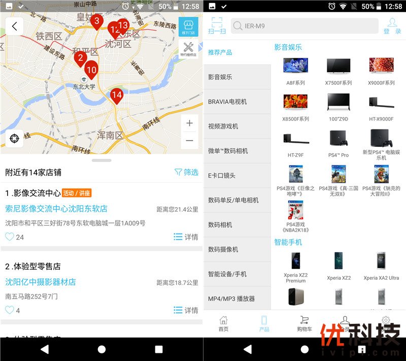
Task: Open A8F系列 TV thumbnail
Action: coord(295,65)
